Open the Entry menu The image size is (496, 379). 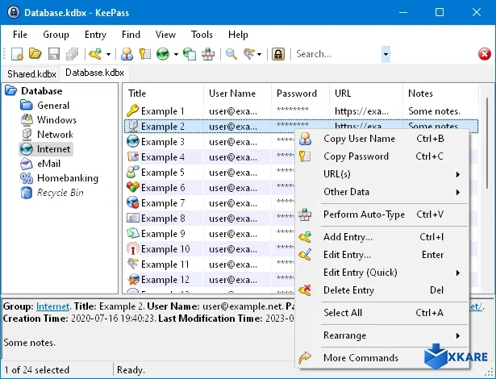[x=95, y=34]
